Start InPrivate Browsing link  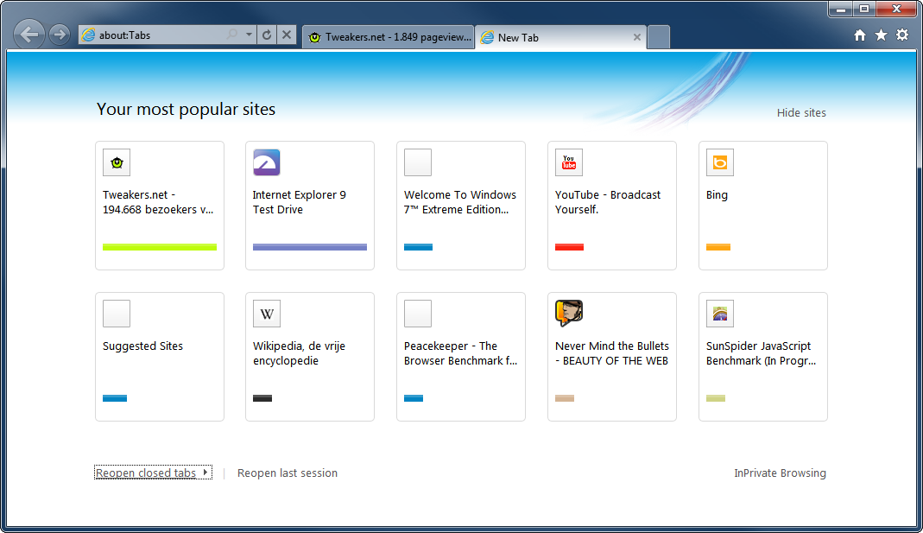pos(780,473)
